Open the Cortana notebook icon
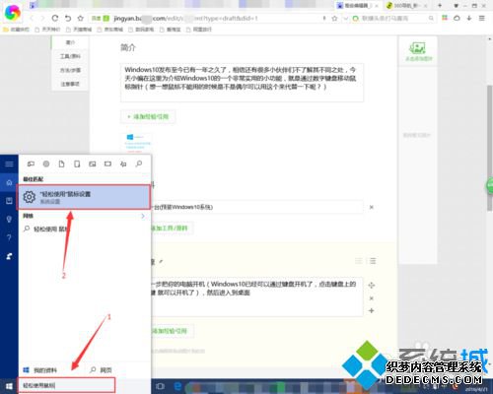The image size is (493, 394). tap(9, 201)
